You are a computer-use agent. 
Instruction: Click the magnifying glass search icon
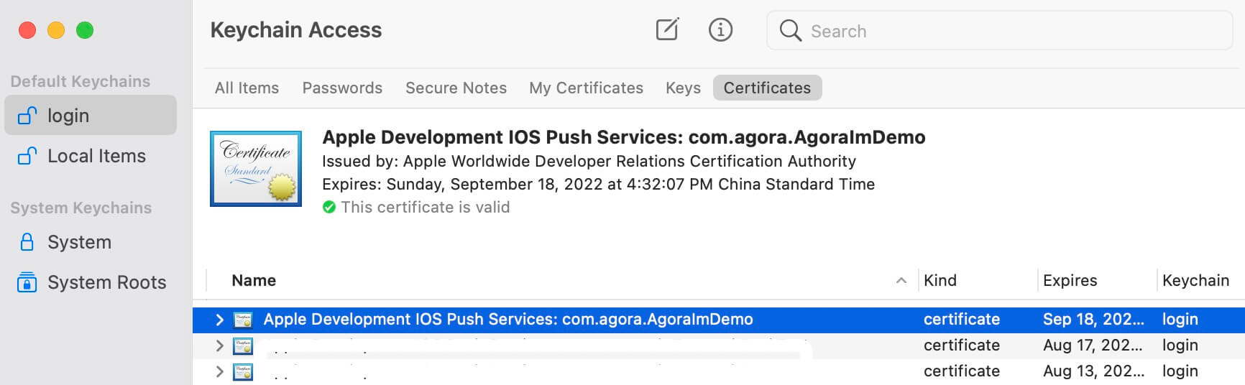tap(790, 31)
